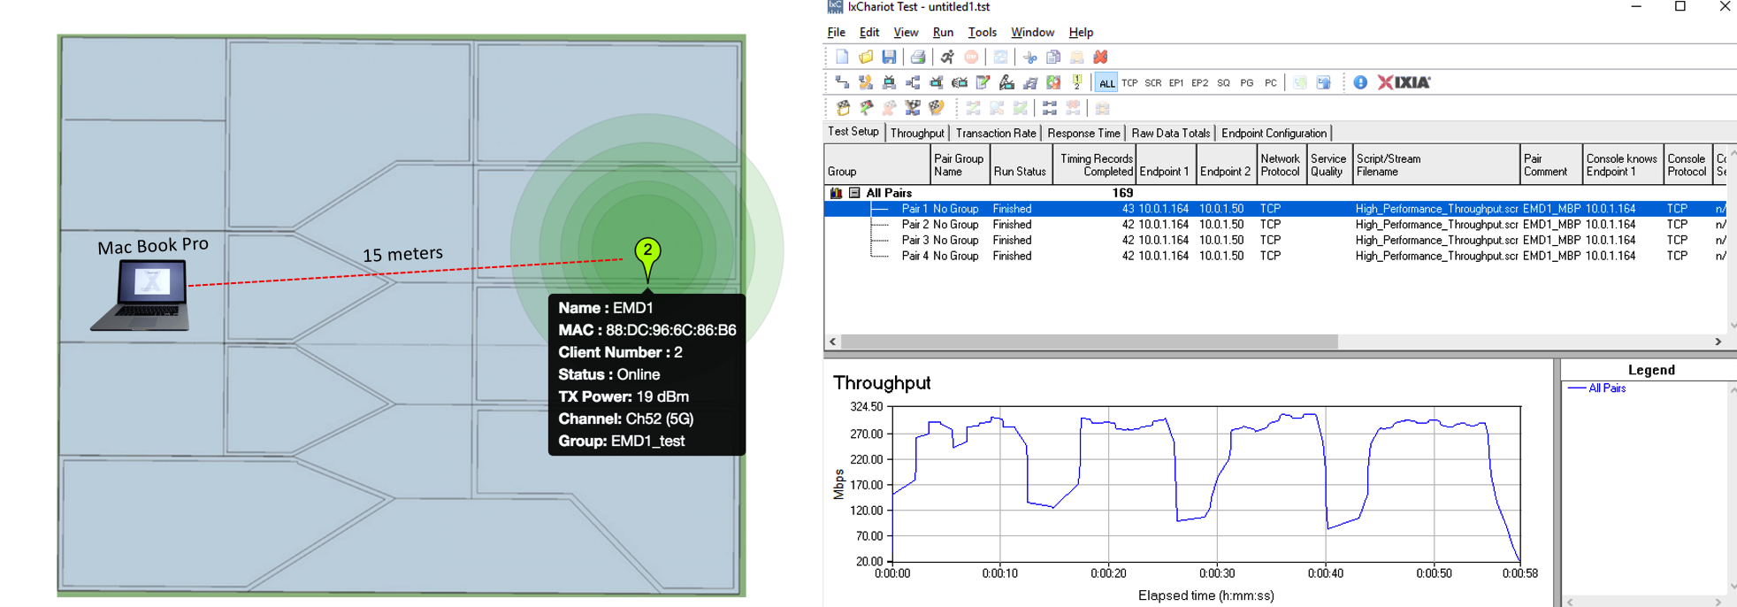Collapse the All Pairs group tree
This screenshot has height=607, width=1737.
(x=854, y=193)
